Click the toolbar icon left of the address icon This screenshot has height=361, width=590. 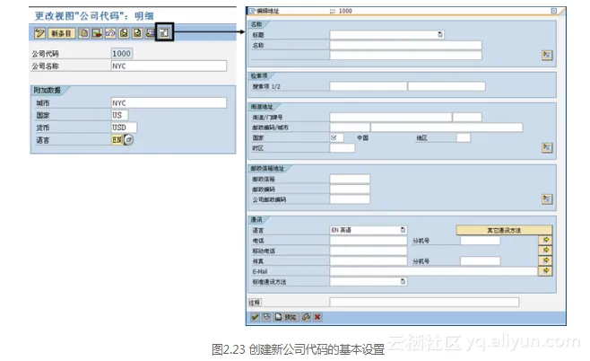tap(150, 33)
